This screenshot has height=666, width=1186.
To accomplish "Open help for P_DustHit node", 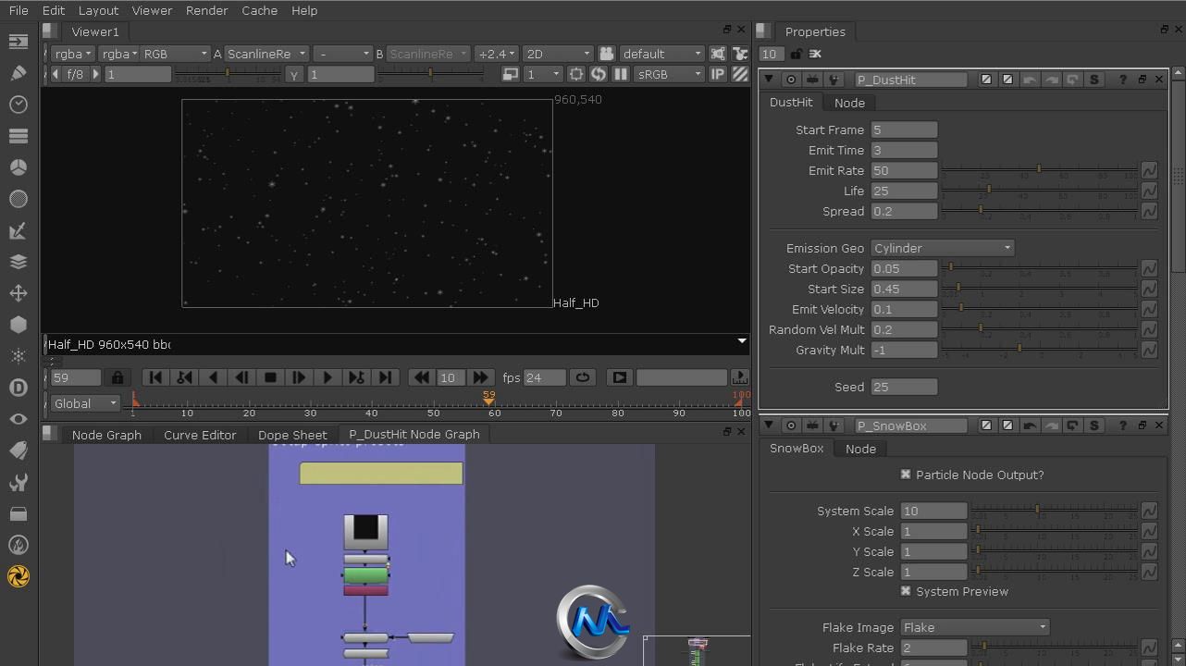I will 1122,80.
